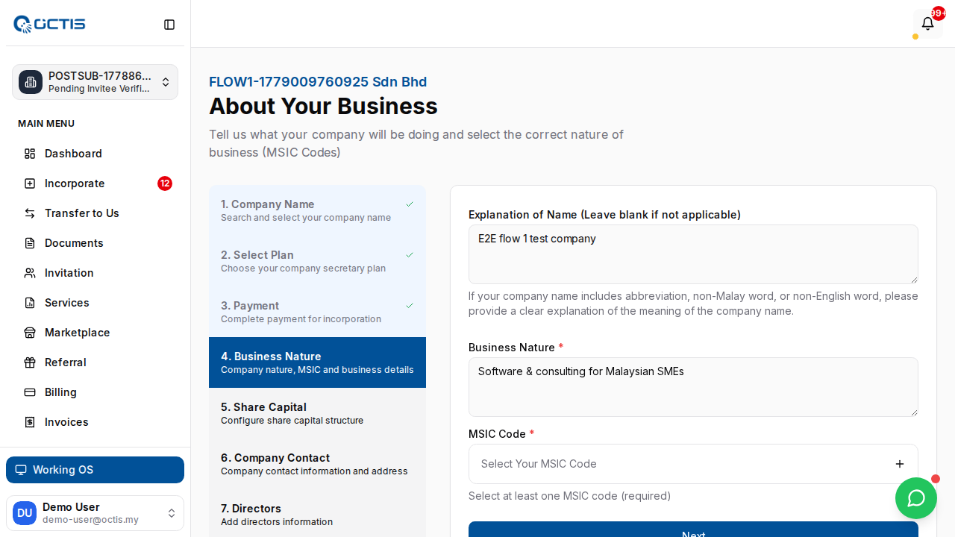
Task: Click the MAIN MENU section label
Action: coord(46,124)
